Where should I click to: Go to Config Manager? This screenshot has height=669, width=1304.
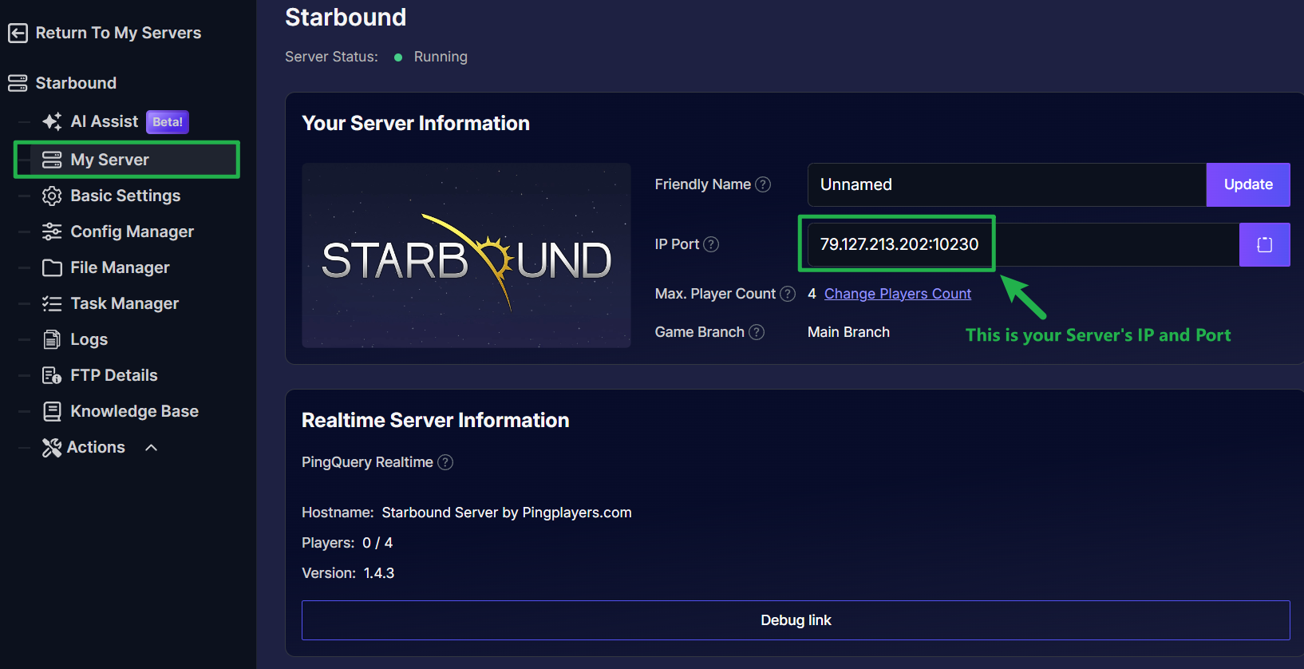point(132,232)
